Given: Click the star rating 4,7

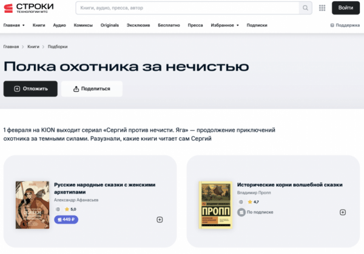Looking at the screenshot, I should [x=253, y=202].
